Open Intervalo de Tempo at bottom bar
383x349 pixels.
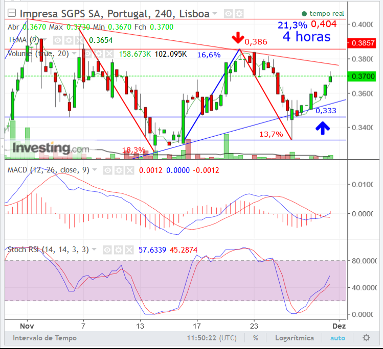pyautogui.click(x=44, y=338)
